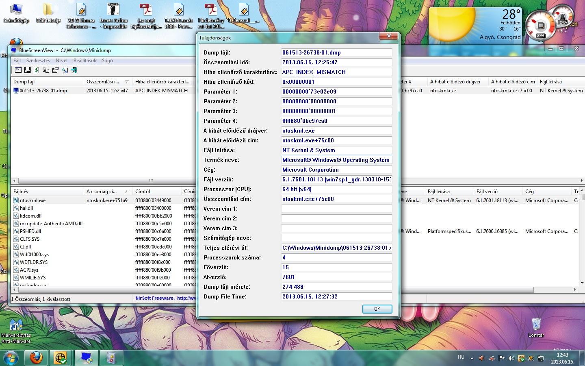Launch Malwarebytes Anti-Malware desktop shortcut

(16, 331)
